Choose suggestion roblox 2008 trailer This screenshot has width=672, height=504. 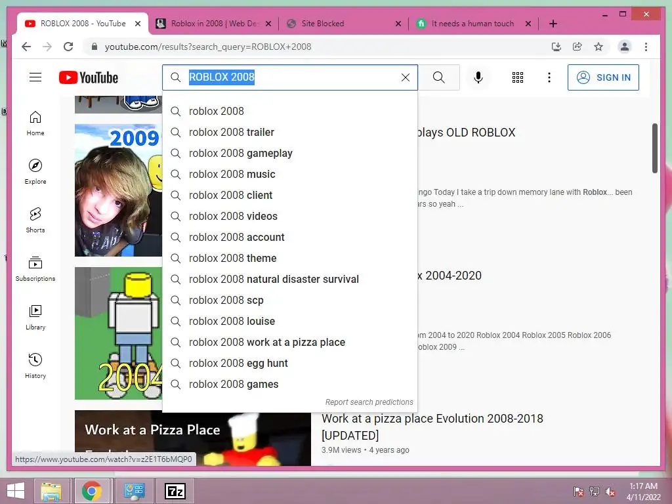[290, 132]
